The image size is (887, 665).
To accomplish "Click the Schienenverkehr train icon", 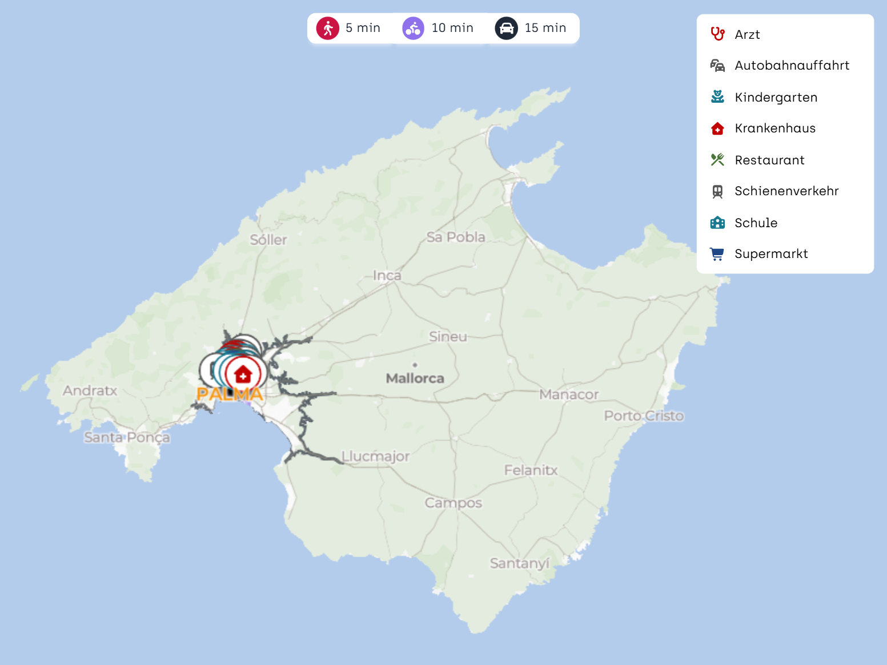I will [x=717, y=191].
